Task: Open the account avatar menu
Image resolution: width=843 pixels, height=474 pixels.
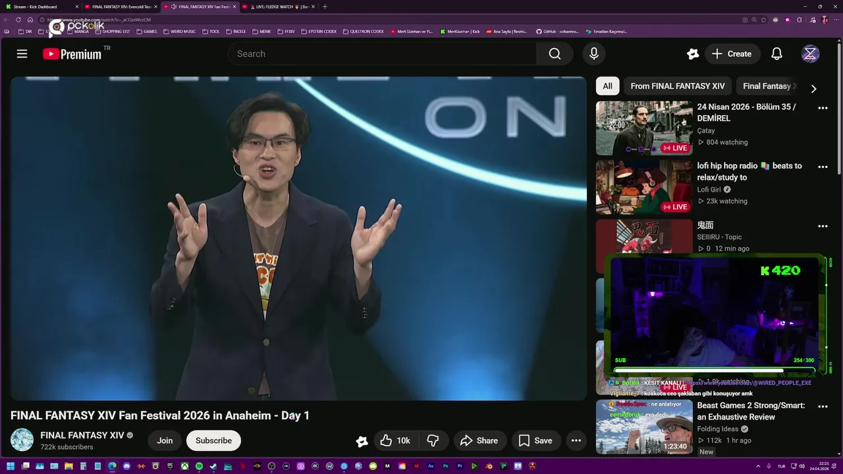Action: pyautogui.click(x=810, y=54)
